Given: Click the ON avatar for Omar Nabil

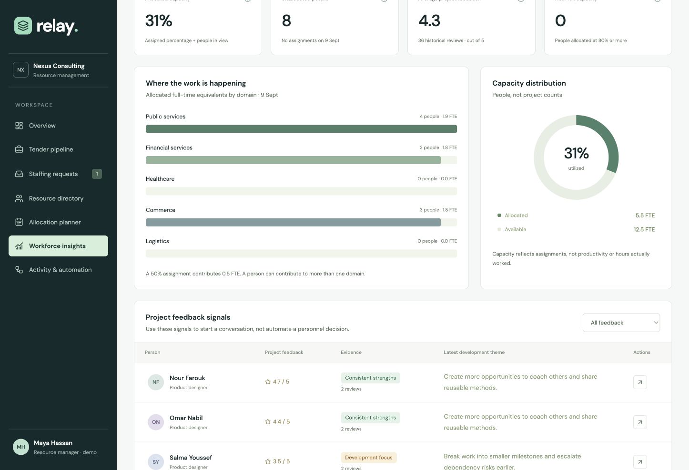Looking at the screenshot, I should [156, 422].
